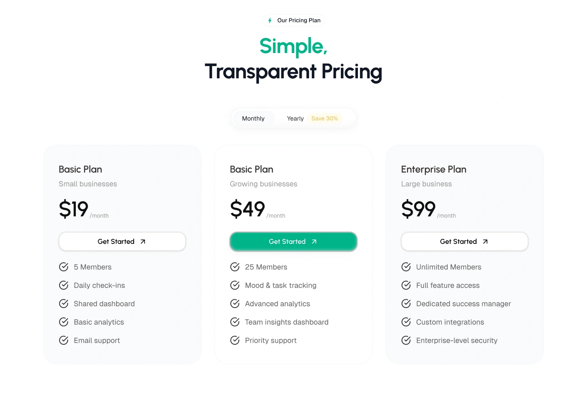Click the checkmark icon beside Unlimited Members
The image size is (587, 401).
pos(406,267)
